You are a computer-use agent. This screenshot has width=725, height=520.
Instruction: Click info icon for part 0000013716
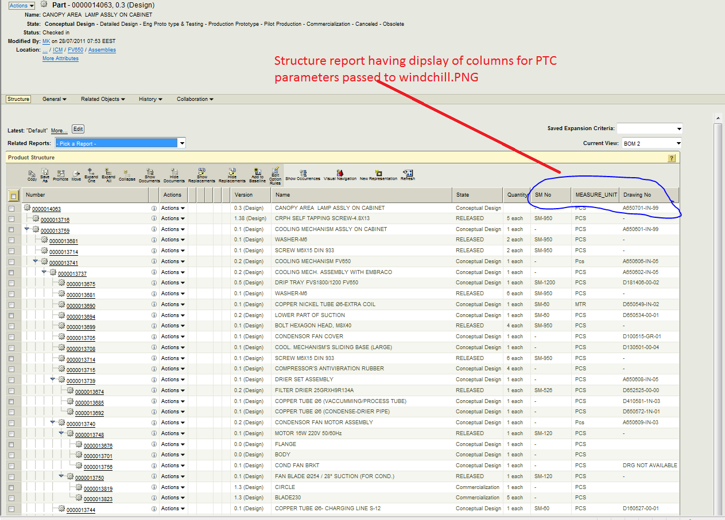tap(154, 218)
